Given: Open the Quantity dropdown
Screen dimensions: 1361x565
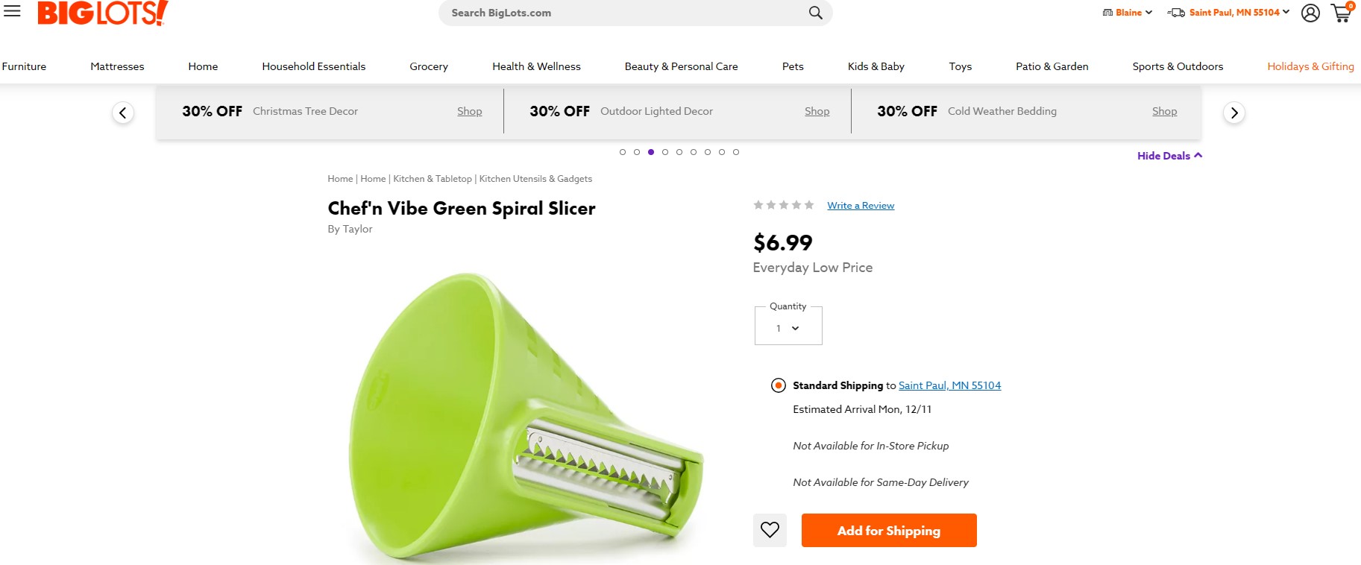Looking at the screenshot, I should pyautogui.click(x=788, y=328).
